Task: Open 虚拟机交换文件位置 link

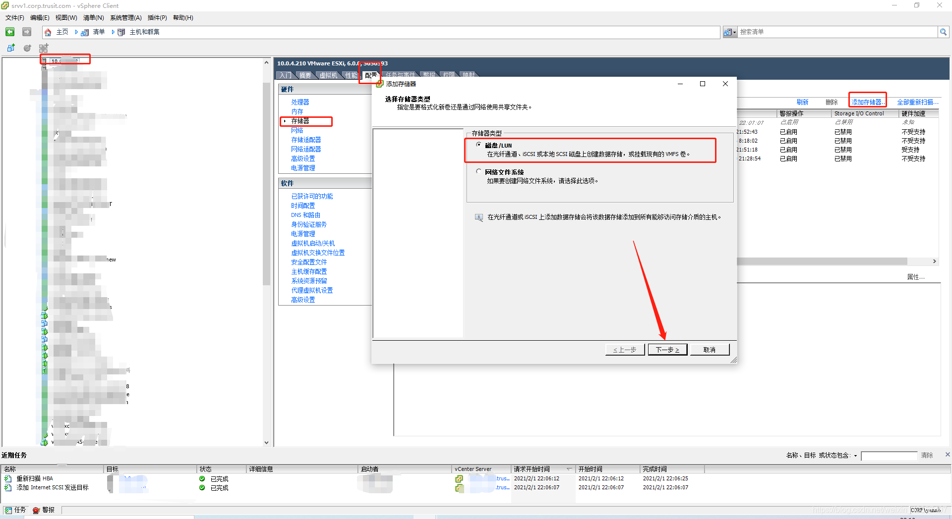Action: click(318, 253)
